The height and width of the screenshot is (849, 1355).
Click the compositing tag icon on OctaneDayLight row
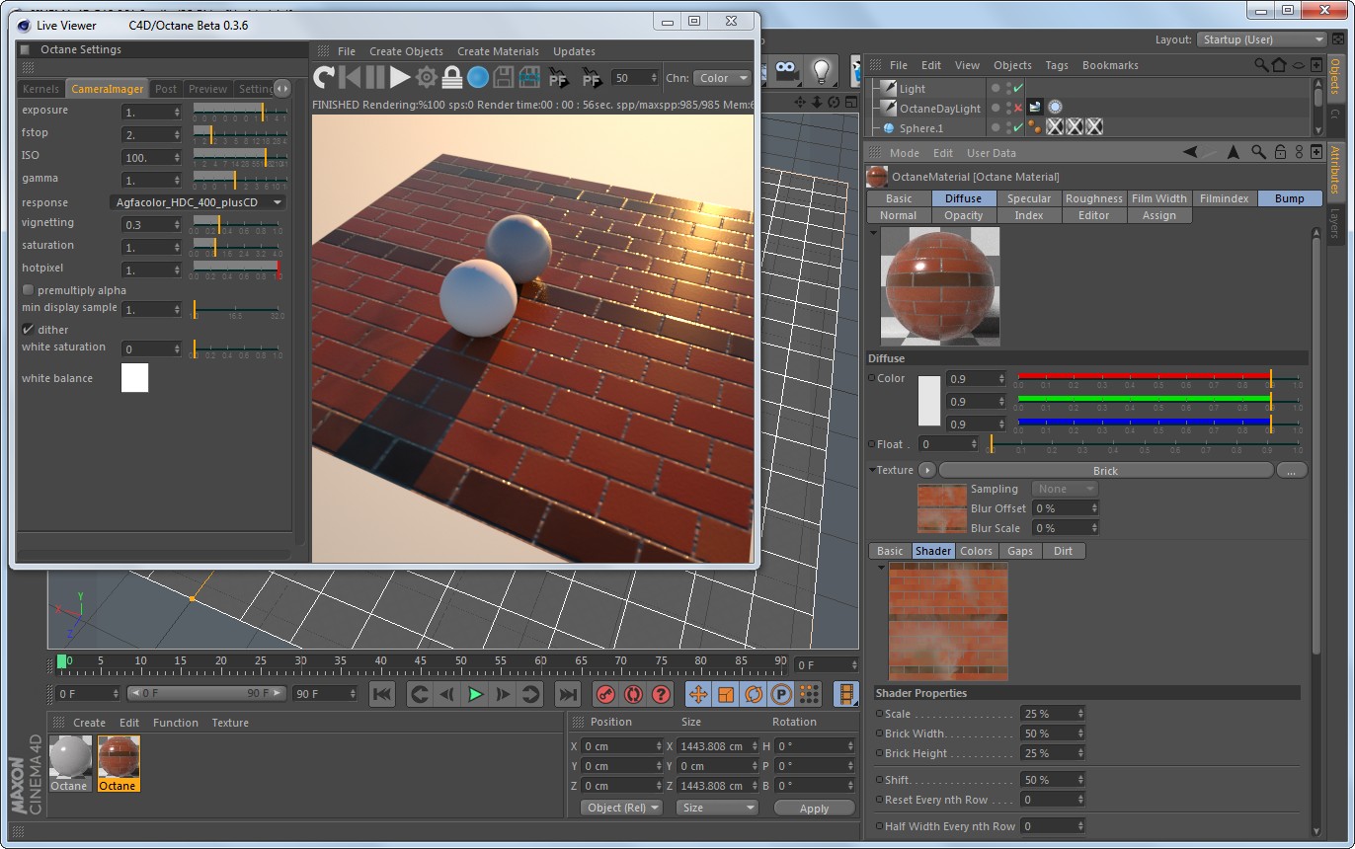[x=1035, y=108]
